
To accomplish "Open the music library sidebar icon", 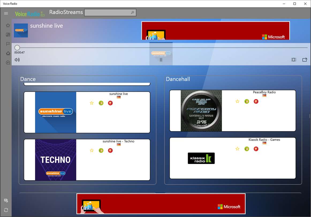I will pyautogui.click(x=8, y=35).
